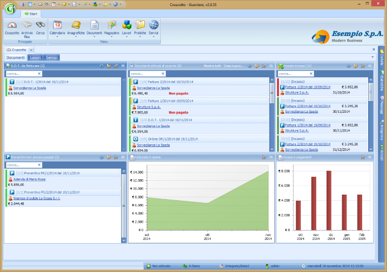Click the quick access binoculars icon

(47, 4)
